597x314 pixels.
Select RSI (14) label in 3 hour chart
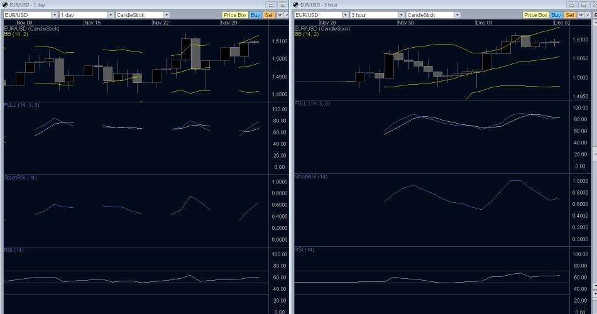coord(305,250)
